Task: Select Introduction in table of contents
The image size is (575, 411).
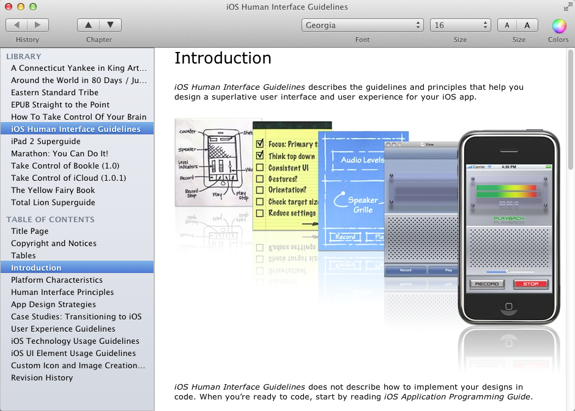Action: (x=77, y=267)
